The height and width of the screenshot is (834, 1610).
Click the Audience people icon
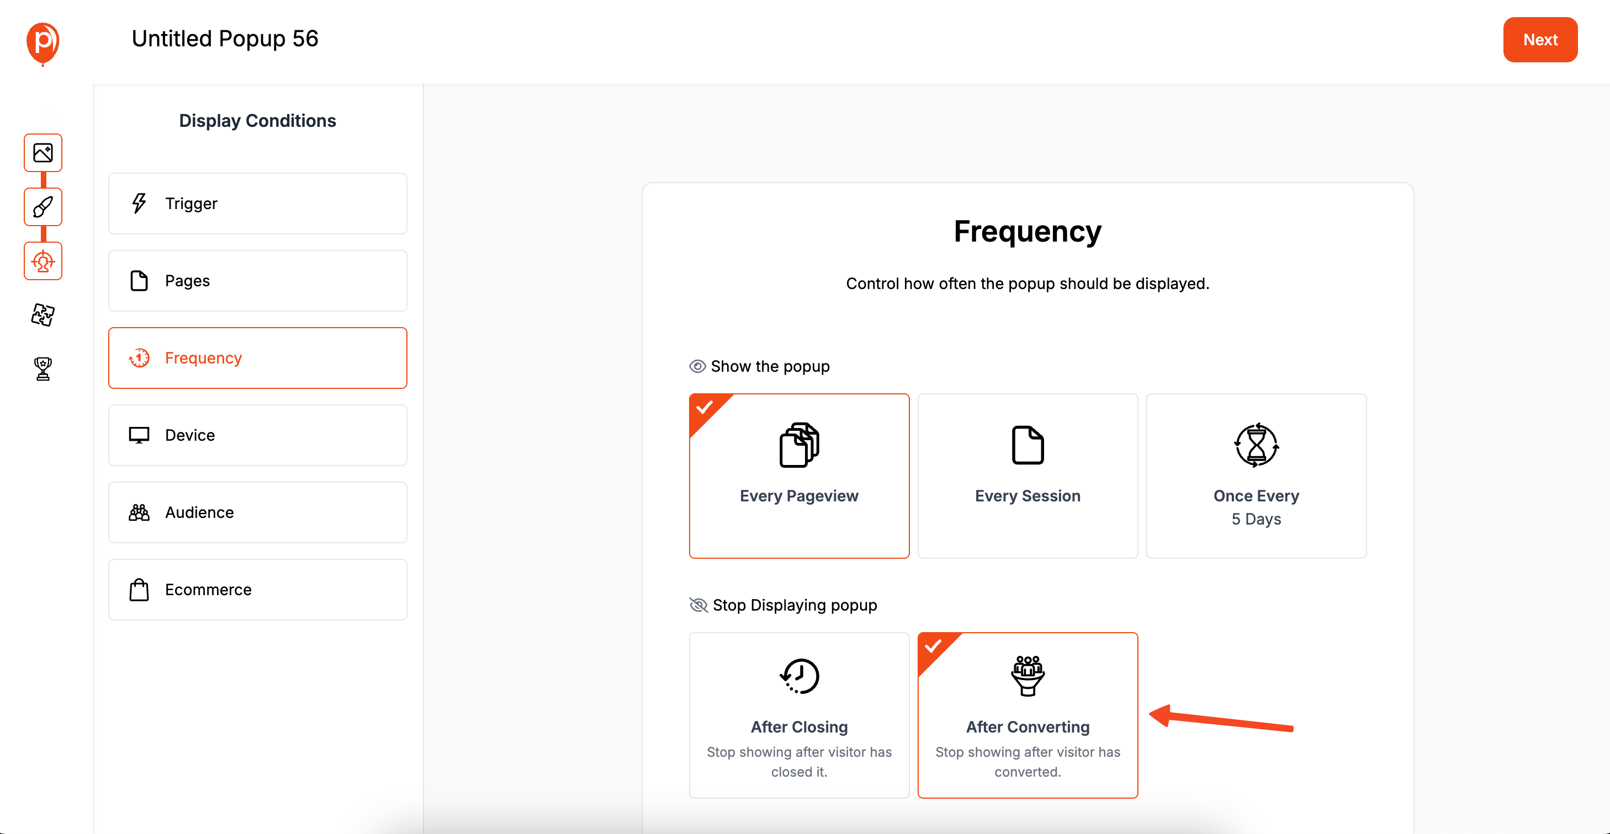coord(139,512)
